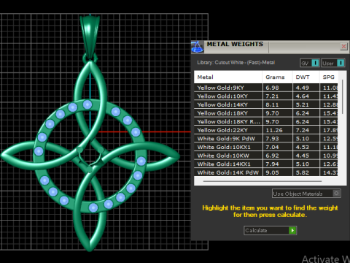The height and width of the screenshot is (263, 350).
Task: Select Yellow Gold:18KY row
Action: coord(266,113)
